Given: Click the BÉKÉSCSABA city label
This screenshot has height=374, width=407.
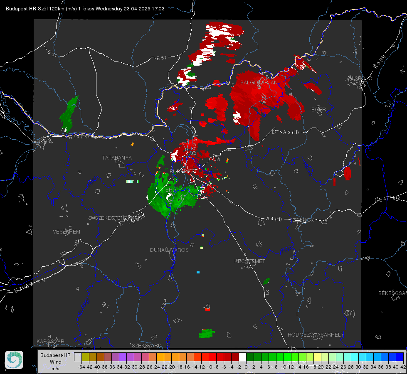Looking at the screenshot, I should coord(392,293).
